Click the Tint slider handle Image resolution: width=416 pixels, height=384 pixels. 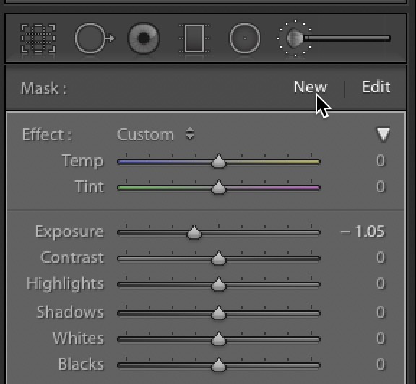coord(219,187)
